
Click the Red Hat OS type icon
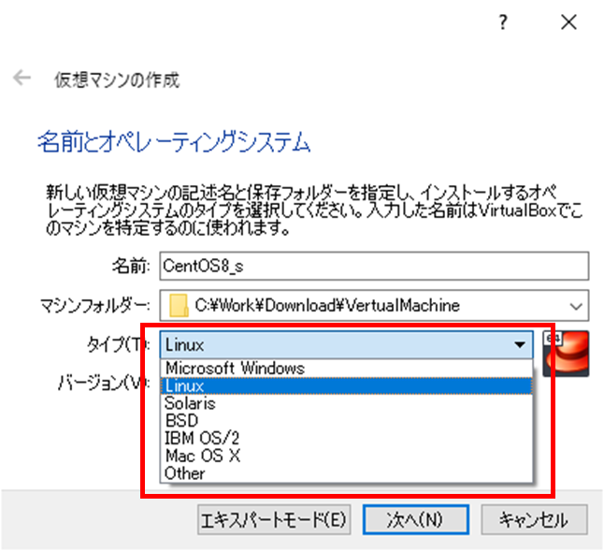(x=566, y=354)
